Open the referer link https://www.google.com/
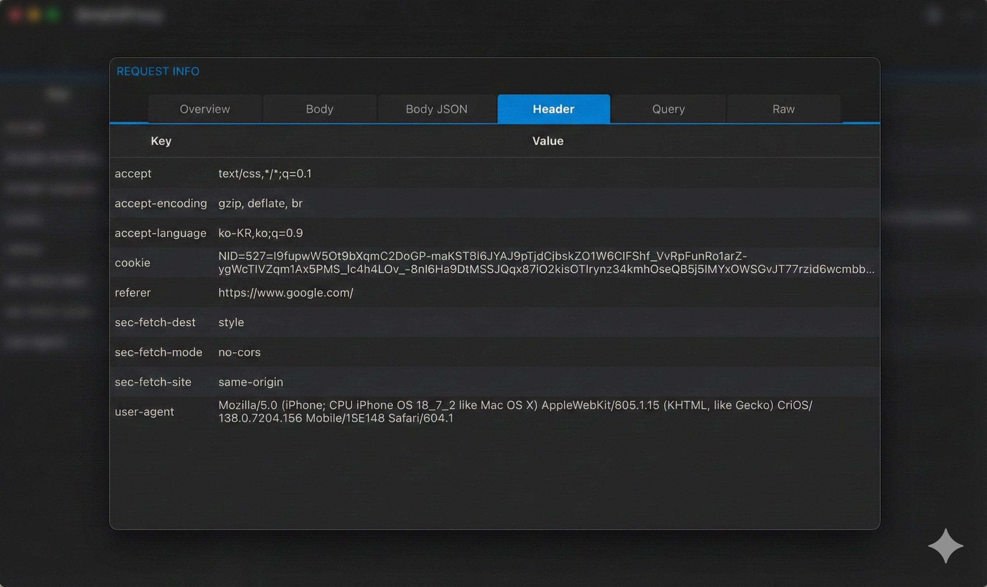The width and height of the screenshot is (987, 587). click(286, 293)
